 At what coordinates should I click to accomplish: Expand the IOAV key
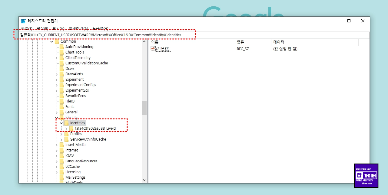click(56, 156)
